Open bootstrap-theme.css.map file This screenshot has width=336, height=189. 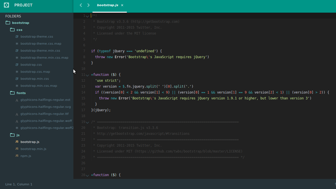pyautogui.click(x=41, y=44)
